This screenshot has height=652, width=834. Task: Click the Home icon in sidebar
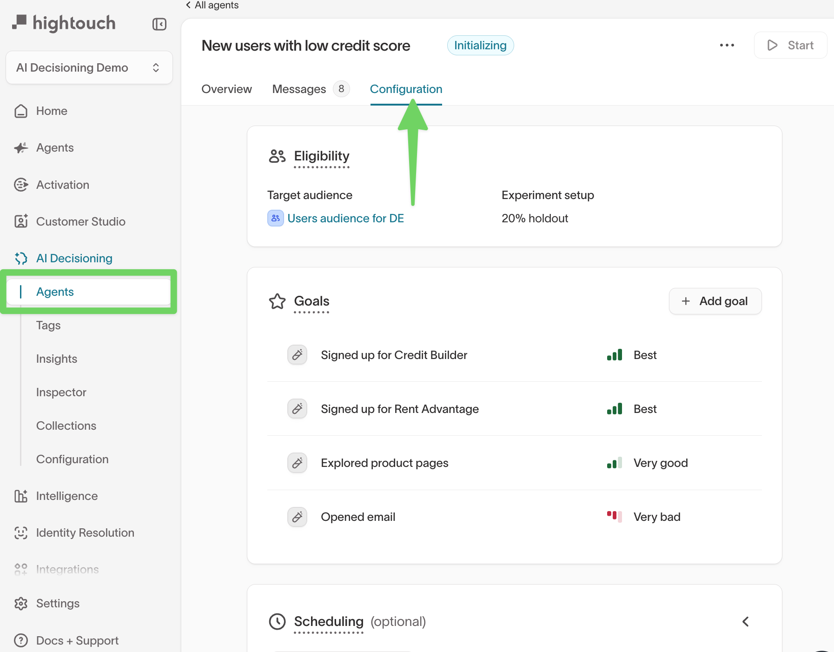click(21, 111)
